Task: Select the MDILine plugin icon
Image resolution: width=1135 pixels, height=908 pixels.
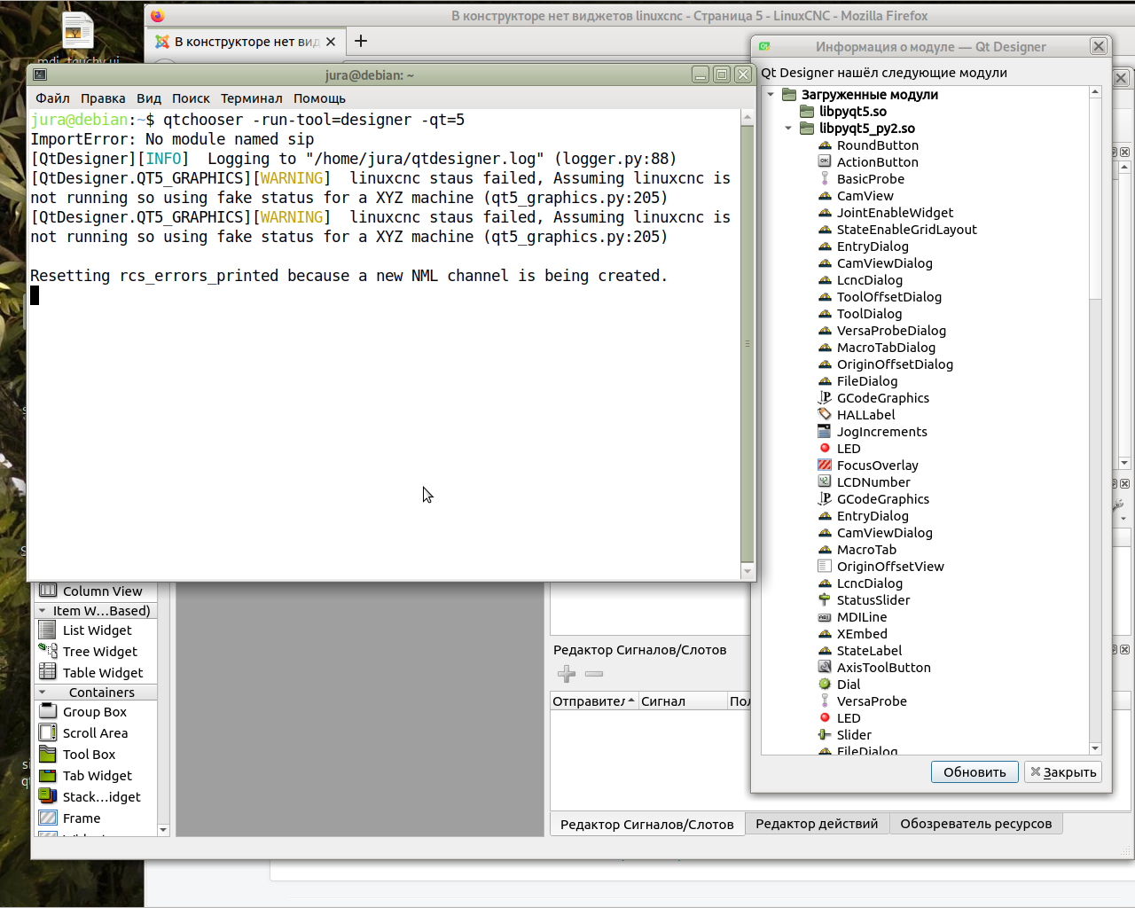Action: point(825,617)
